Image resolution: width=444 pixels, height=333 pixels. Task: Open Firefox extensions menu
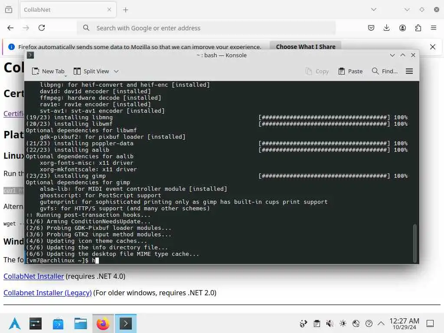click(418, 28)
